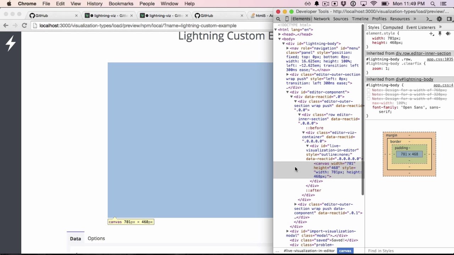The image size is (454, 255).
Task: Follow the div.row.editor-inner-section inherited link
Action: tap(423, 53)
